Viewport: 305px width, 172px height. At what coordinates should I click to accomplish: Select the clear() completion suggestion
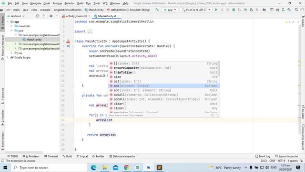click(163, 104)
